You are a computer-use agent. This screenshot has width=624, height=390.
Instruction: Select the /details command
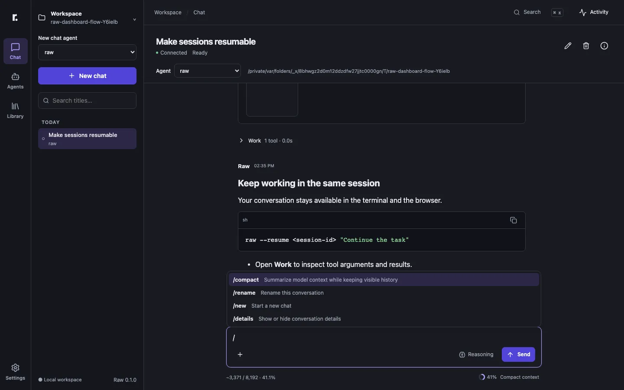(384, 319)
